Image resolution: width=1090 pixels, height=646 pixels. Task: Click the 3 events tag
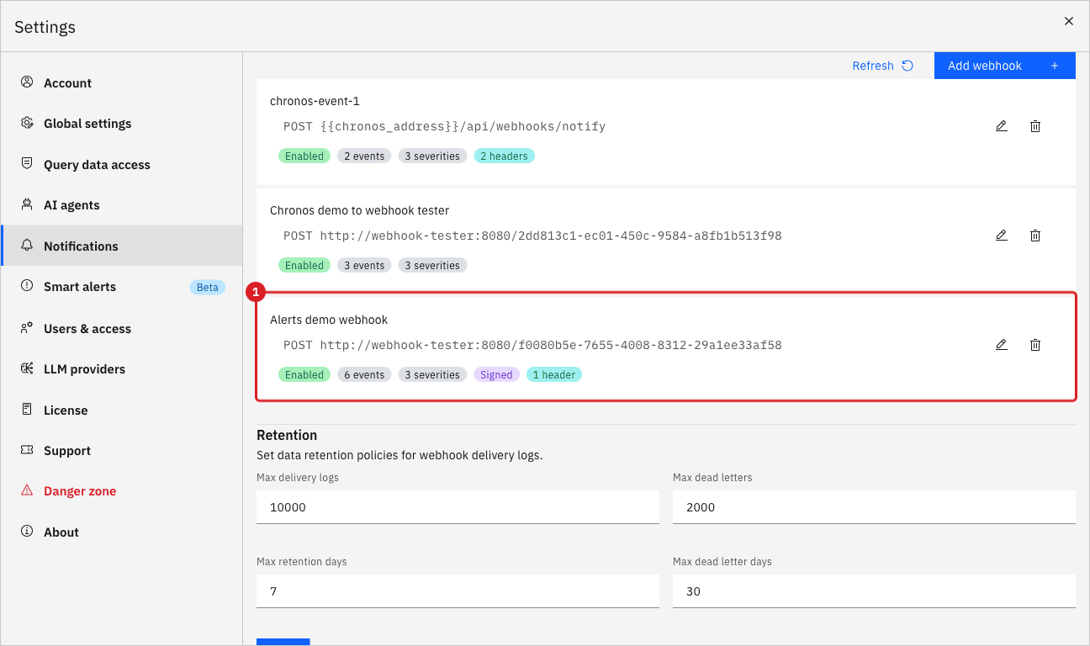pyautogui.click(x=364, y=266)
